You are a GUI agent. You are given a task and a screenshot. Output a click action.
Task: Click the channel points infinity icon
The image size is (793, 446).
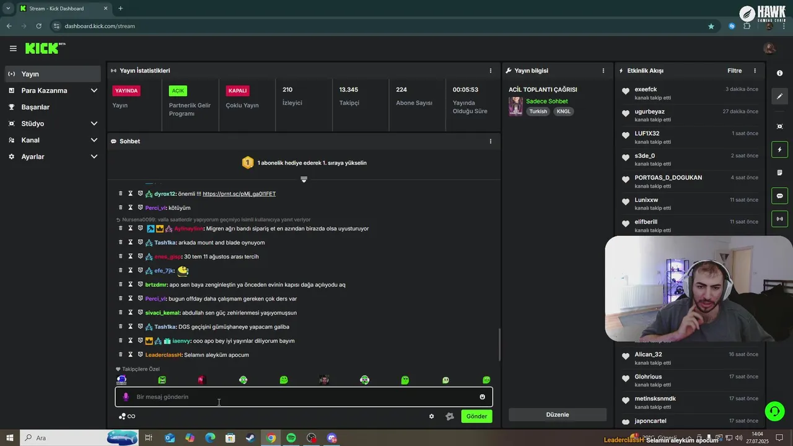click(x=127, y=416)
